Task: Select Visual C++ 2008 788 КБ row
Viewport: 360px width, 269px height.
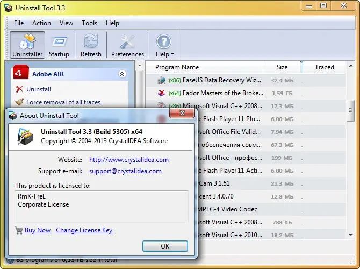Action: 271,222
